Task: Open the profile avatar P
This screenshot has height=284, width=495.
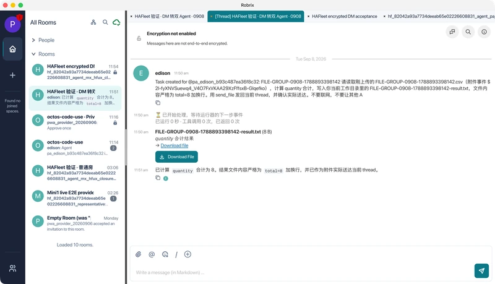Action: pyautogui.click(x=12, y=24)
